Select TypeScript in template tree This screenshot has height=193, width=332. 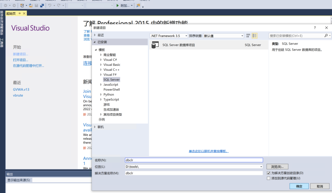(x=111, y=99)
